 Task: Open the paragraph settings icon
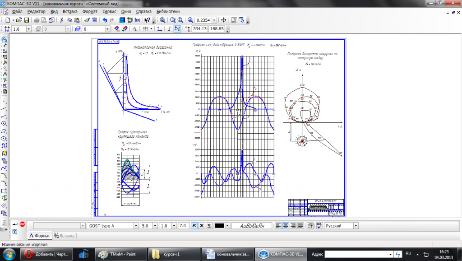coord(310,226)
